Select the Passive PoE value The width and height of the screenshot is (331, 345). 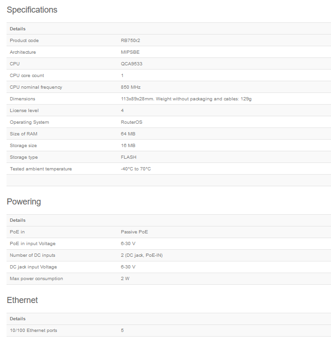click(134, 232)
